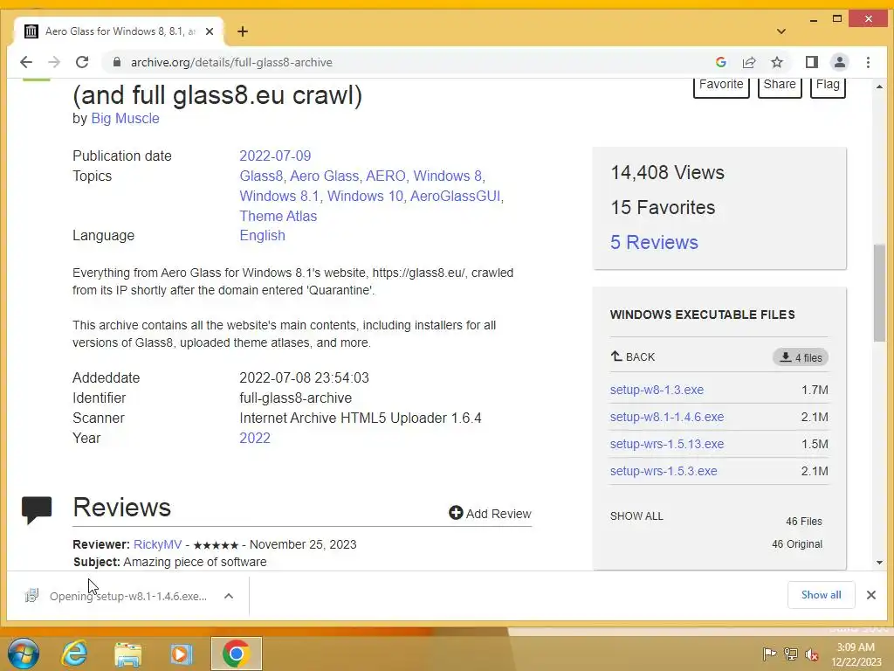Click Chrome taskbar icon
Image resolution: width=894 pixels, height=671 pixels.
click(236, 654)
